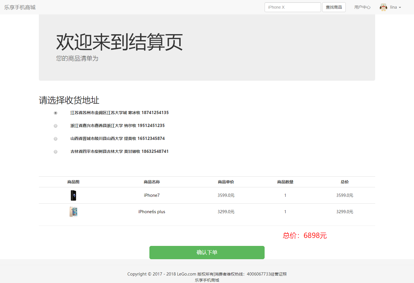Open the lina account dropdown
The height and width of the screenshot is (283, 414).
pyautogui.click(x=395, y=7)
